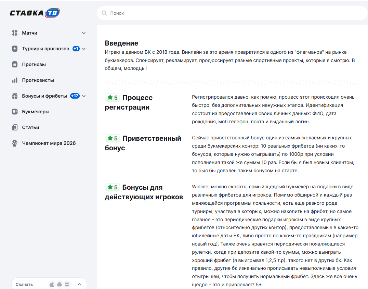Screen dimensions: 368x289
Task: Click the Бонусы и фрибеты gift icon
Action: click(15, 96)
